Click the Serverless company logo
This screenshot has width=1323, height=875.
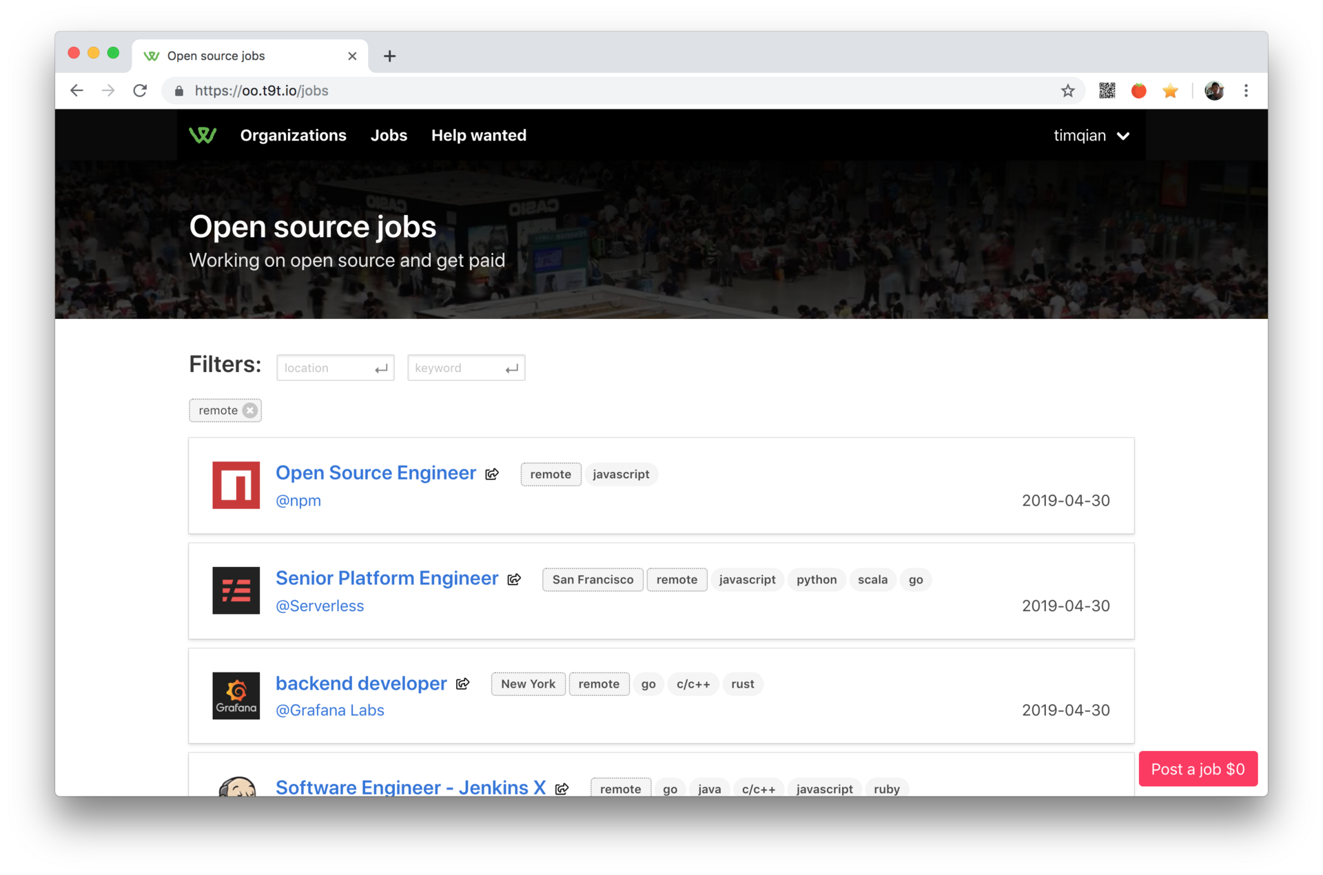coord(236,590)
